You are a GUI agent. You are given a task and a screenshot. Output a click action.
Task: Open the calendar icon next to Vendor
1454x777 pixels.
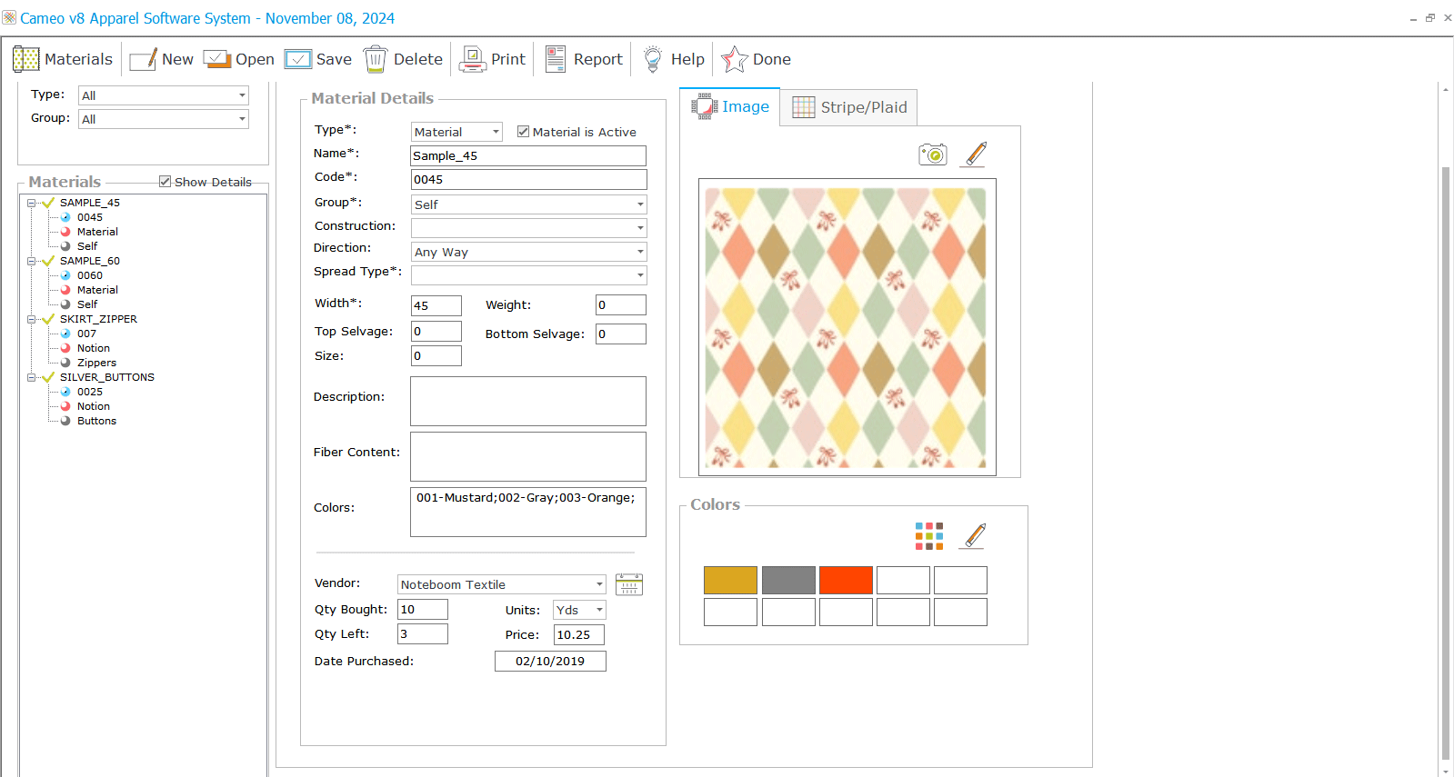[x=629, y=584]
